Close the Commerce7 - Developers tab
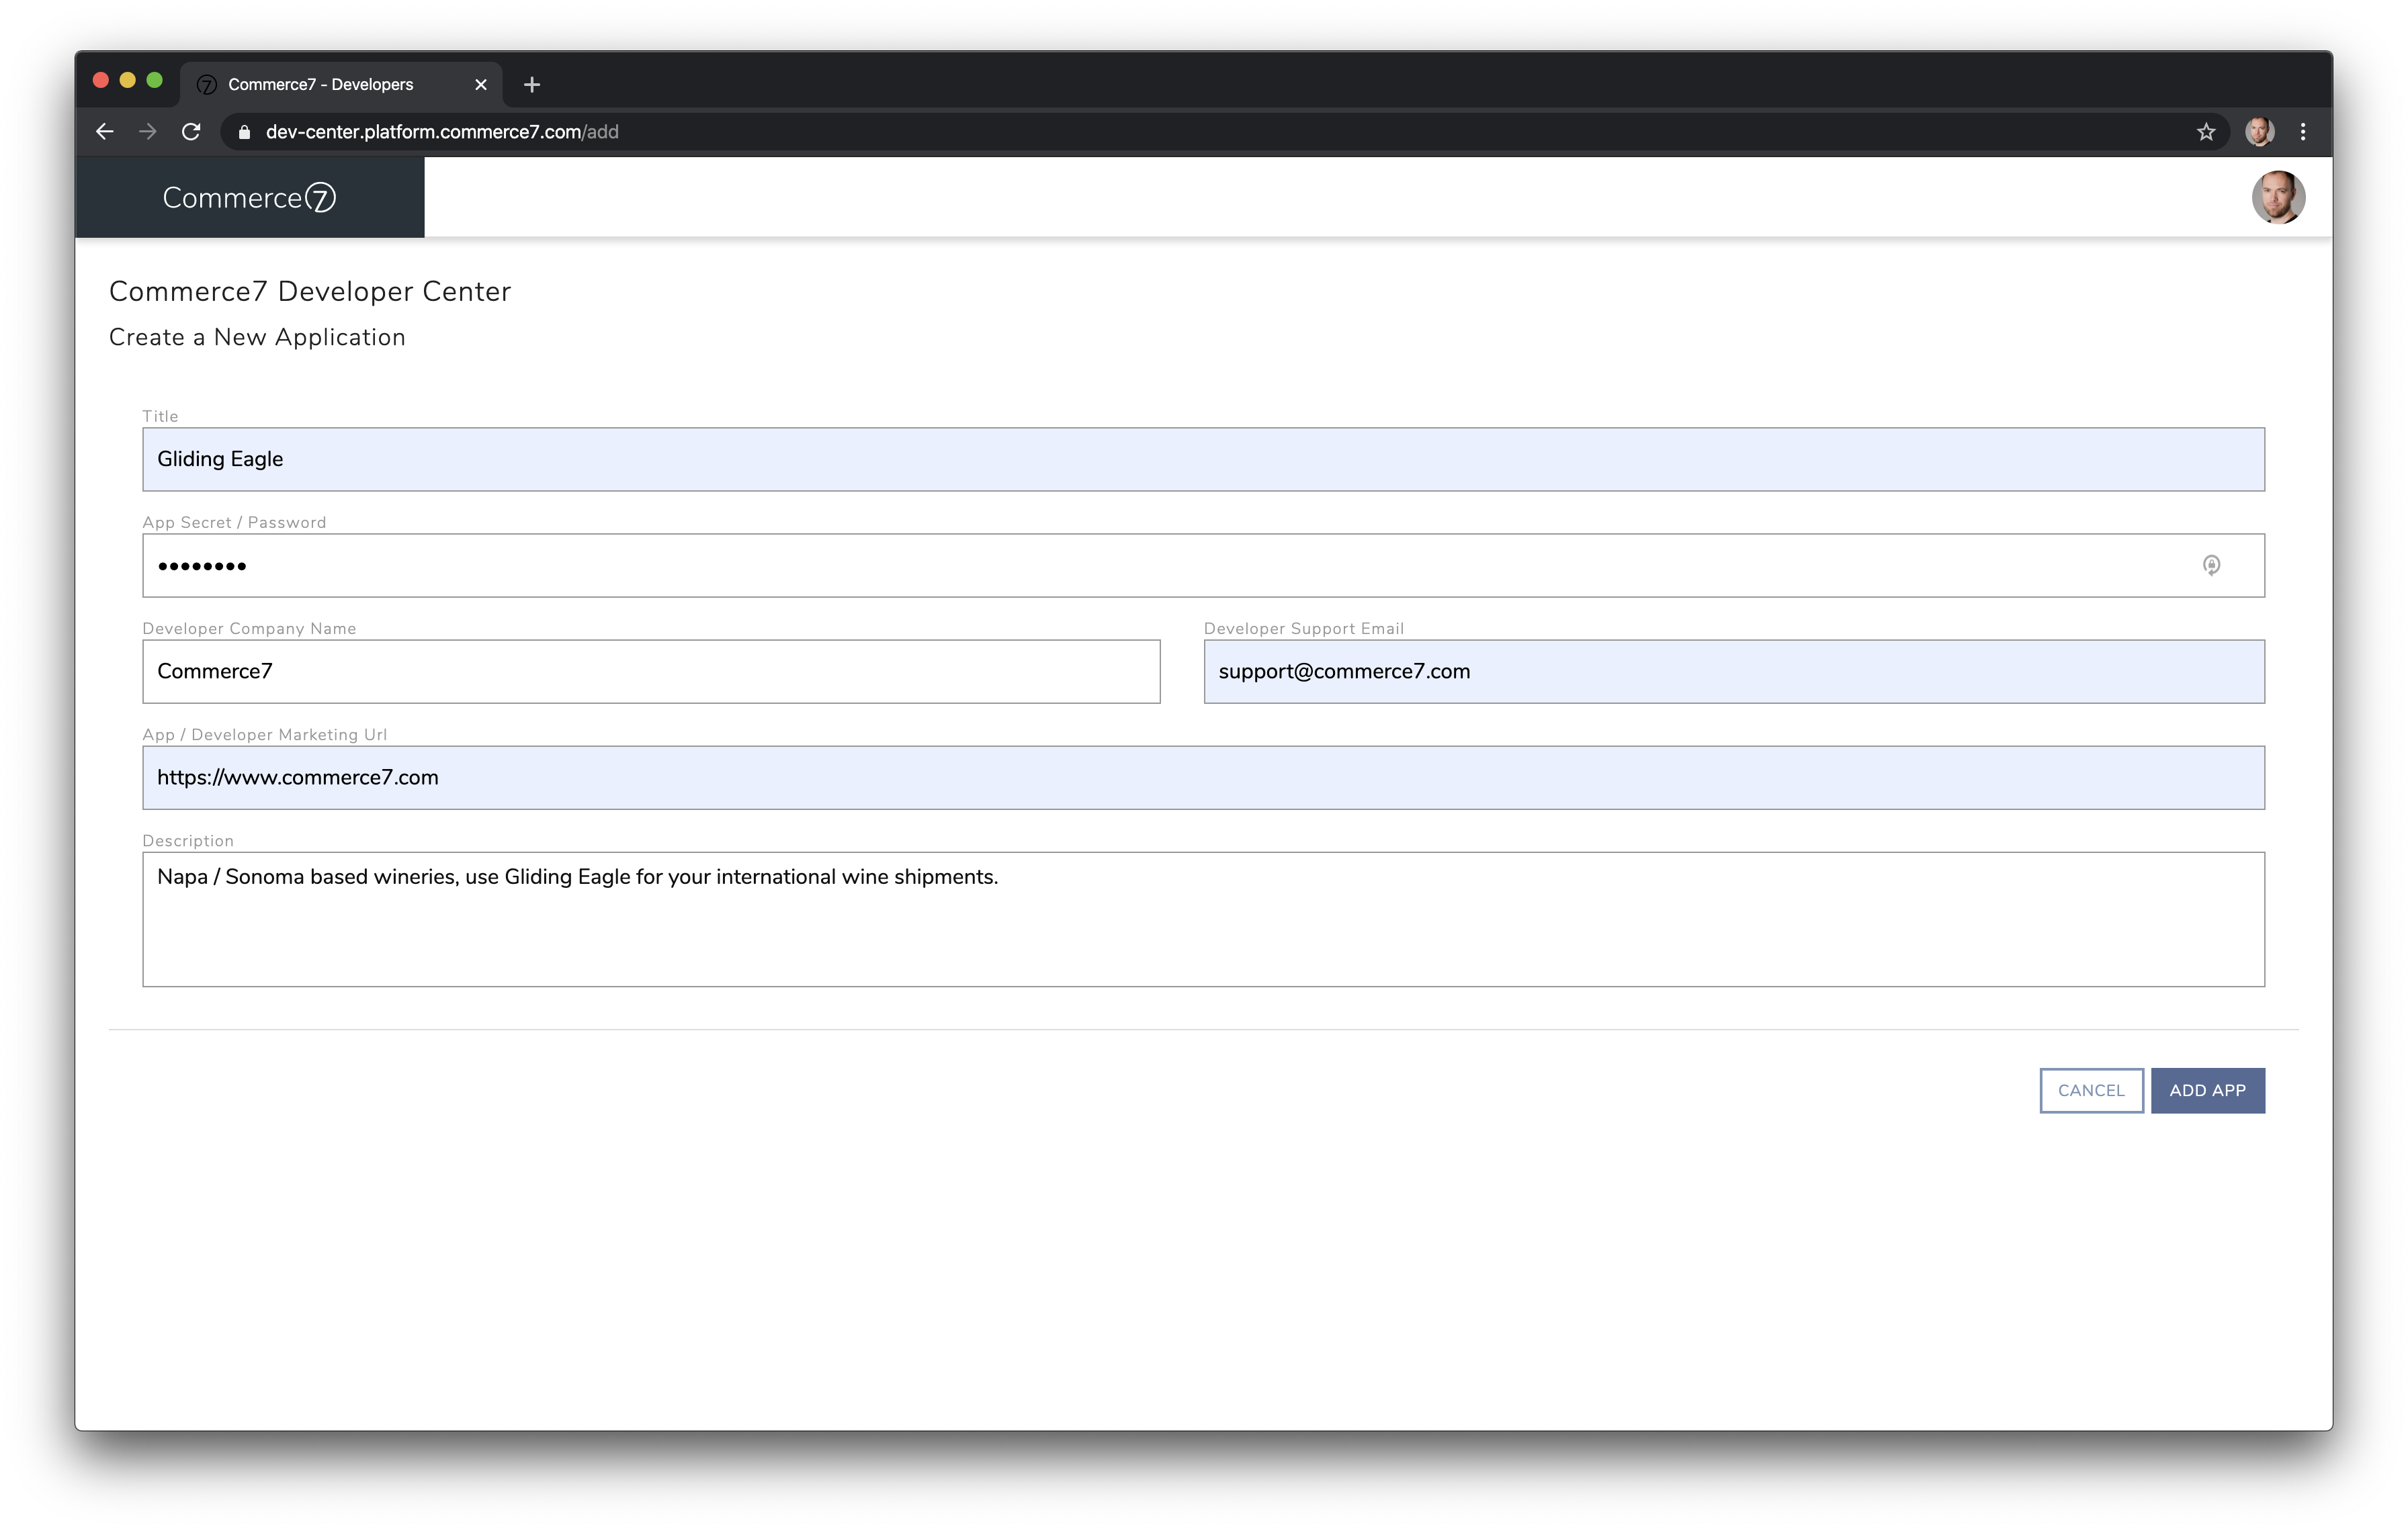 [x=481, y=85]
